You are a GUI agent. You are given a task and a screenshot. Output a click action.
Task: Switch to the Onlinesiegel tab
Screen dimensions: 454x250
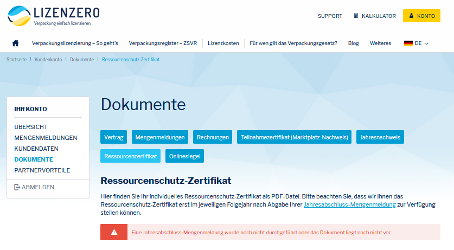[x=184, y=156]
